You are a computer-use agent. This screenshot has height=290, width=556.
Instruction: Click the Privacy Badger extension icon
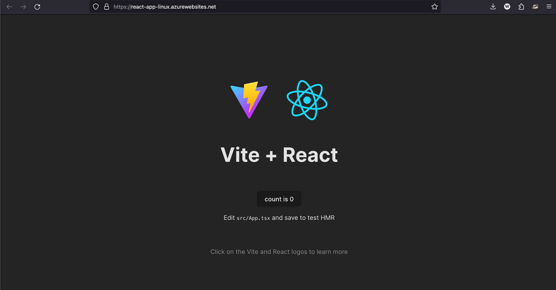(535, 7)
